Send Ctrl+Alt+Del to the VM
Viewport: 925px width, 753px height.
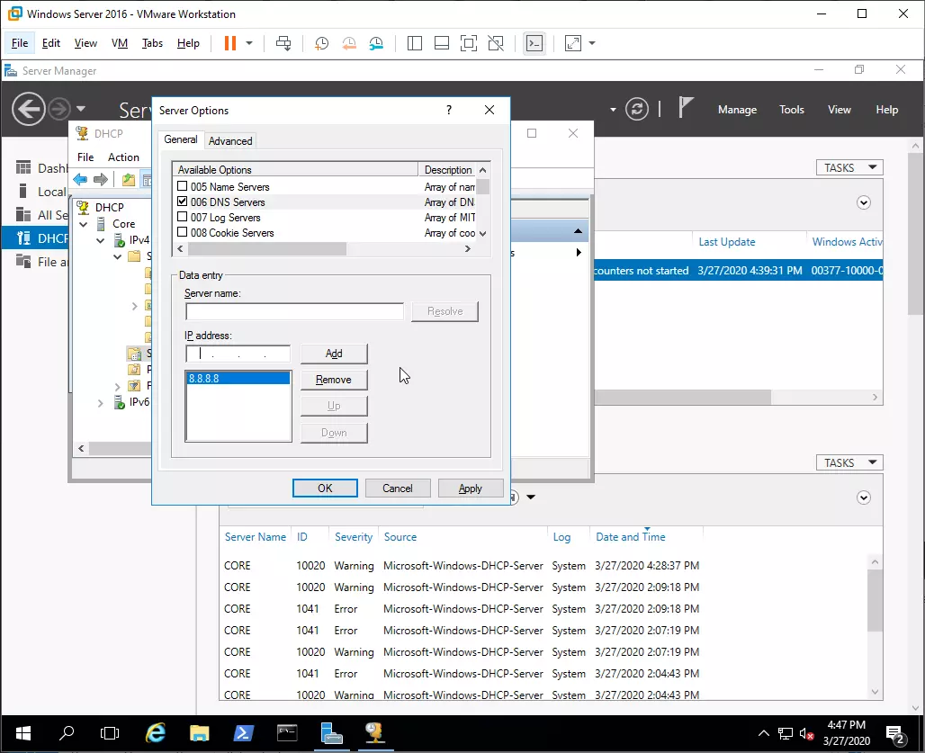click(x=283, y=43)
